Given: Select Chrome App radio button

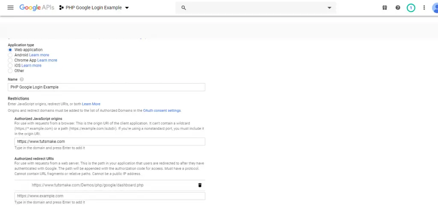Looking at the screenshot, I should (x=10, y=61).
